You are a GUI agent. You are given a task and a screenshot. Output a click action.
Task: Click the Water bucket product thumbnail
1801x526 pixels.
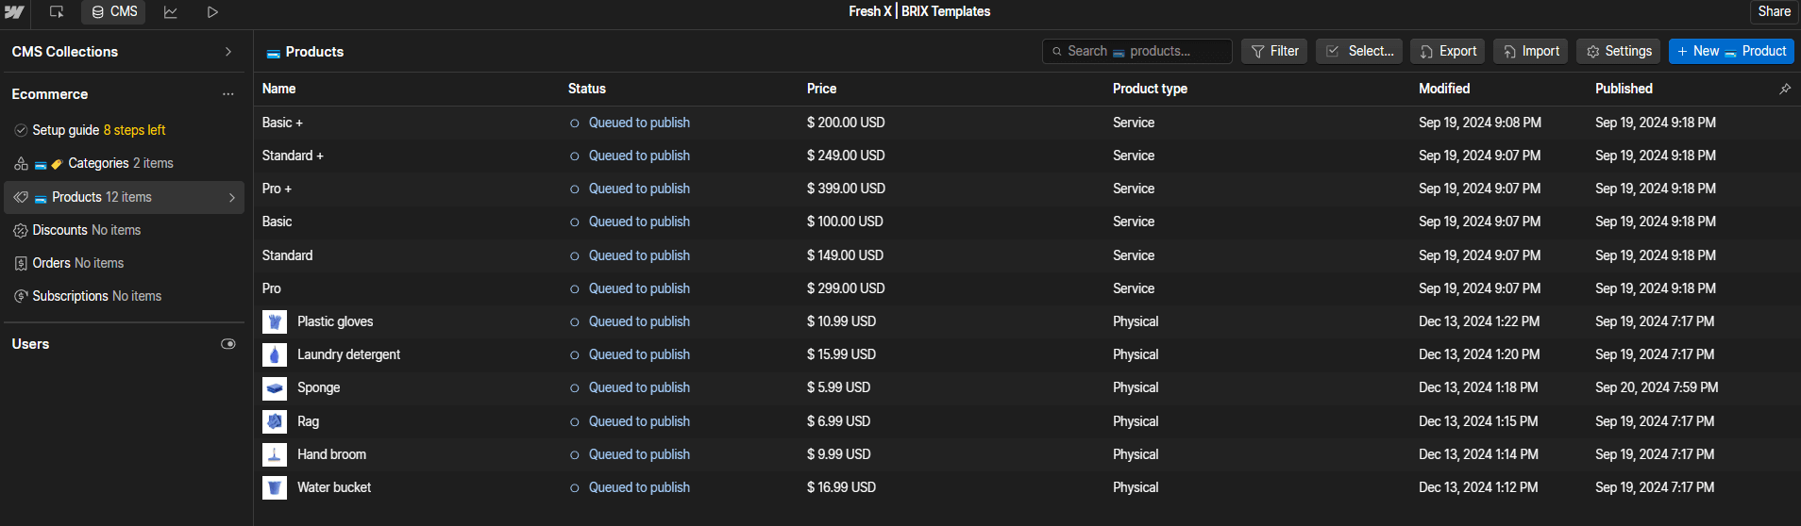(x=275, y=487)
